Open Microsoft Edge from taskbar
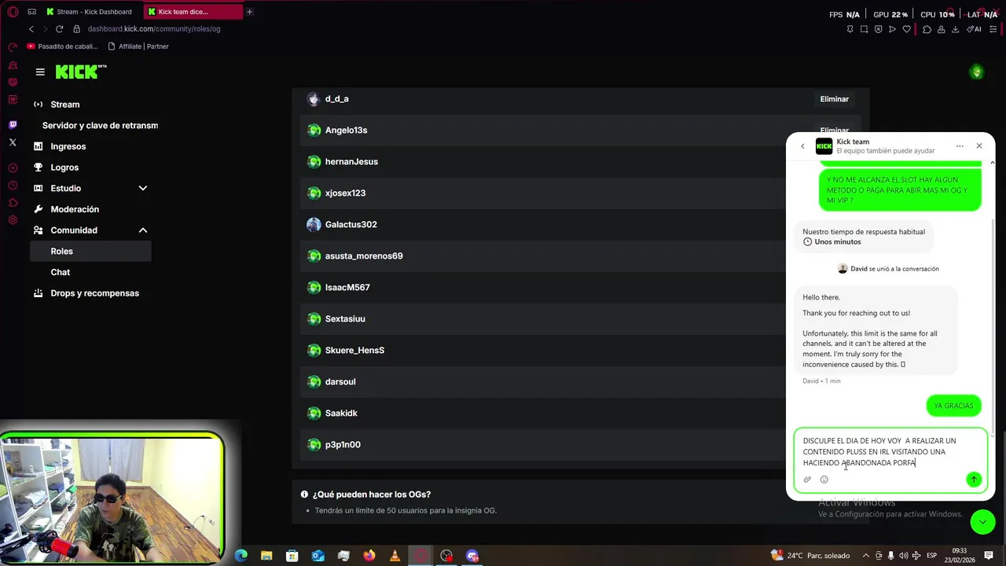Viewport: 1006px width, 566px height. 241,556
